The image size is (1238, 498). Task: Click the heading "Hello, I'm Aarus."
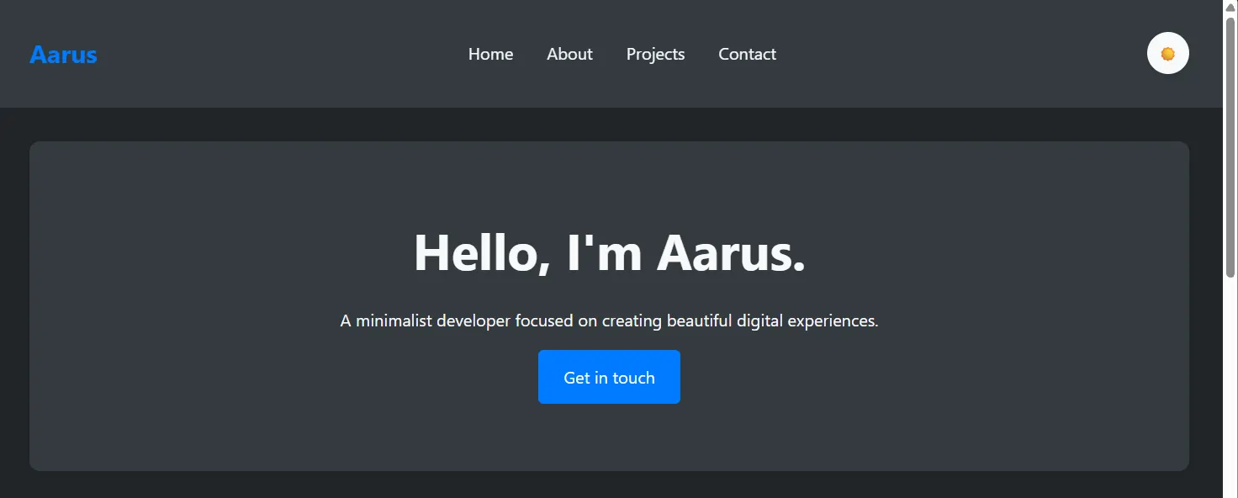coord(610,252)
